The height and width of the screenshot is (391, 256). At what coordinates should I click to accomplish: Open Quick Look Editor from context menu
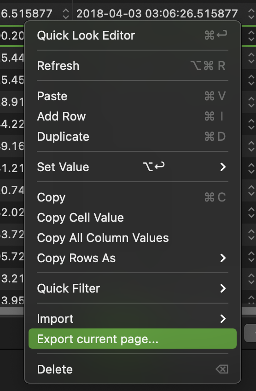coord(133,35)
